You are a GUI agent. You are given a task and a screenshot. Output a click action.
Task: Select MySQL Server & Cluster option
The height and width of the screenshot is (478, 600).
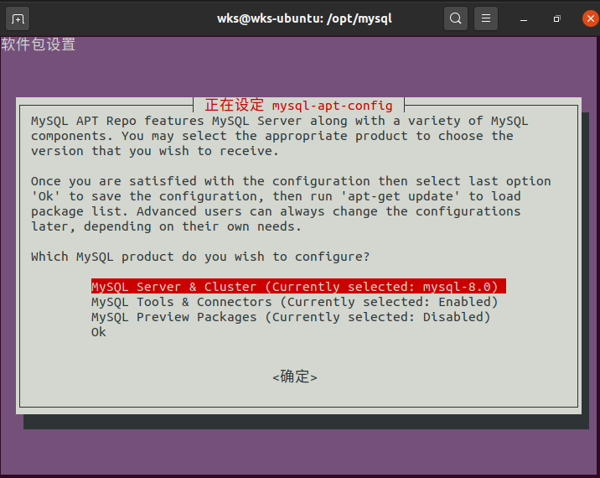tap(298, 287)
